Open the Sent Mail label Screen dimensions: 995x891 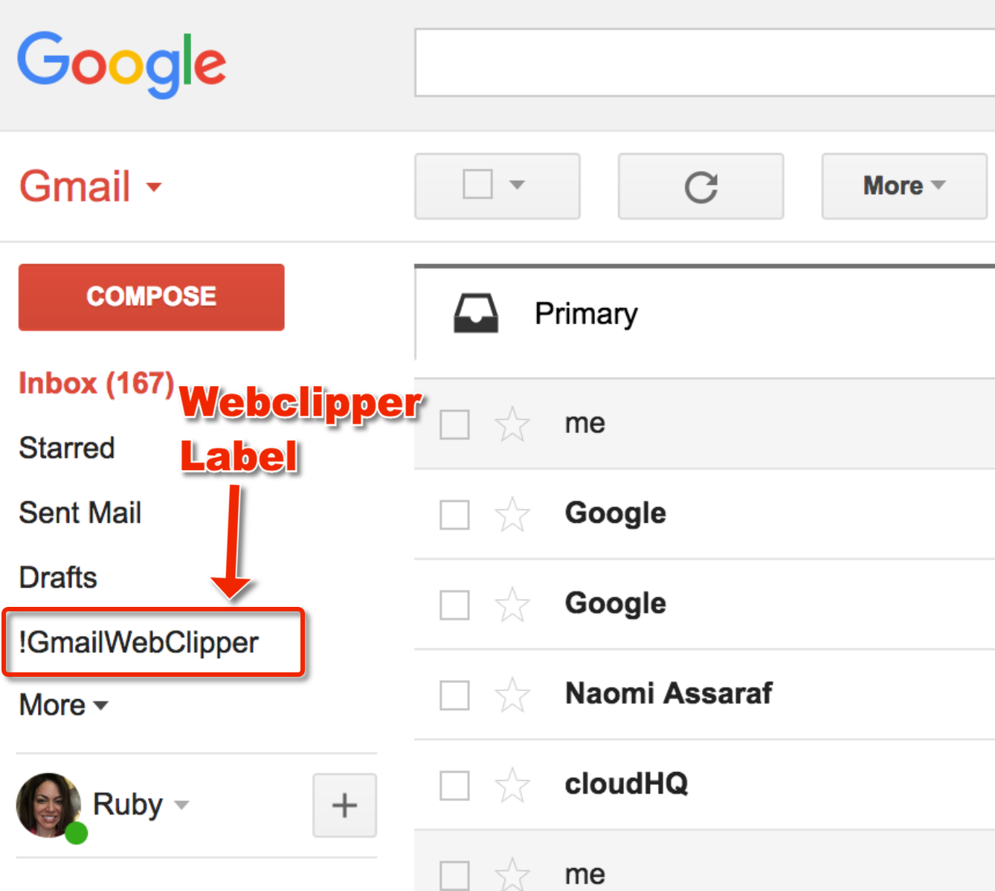[80, 512]
